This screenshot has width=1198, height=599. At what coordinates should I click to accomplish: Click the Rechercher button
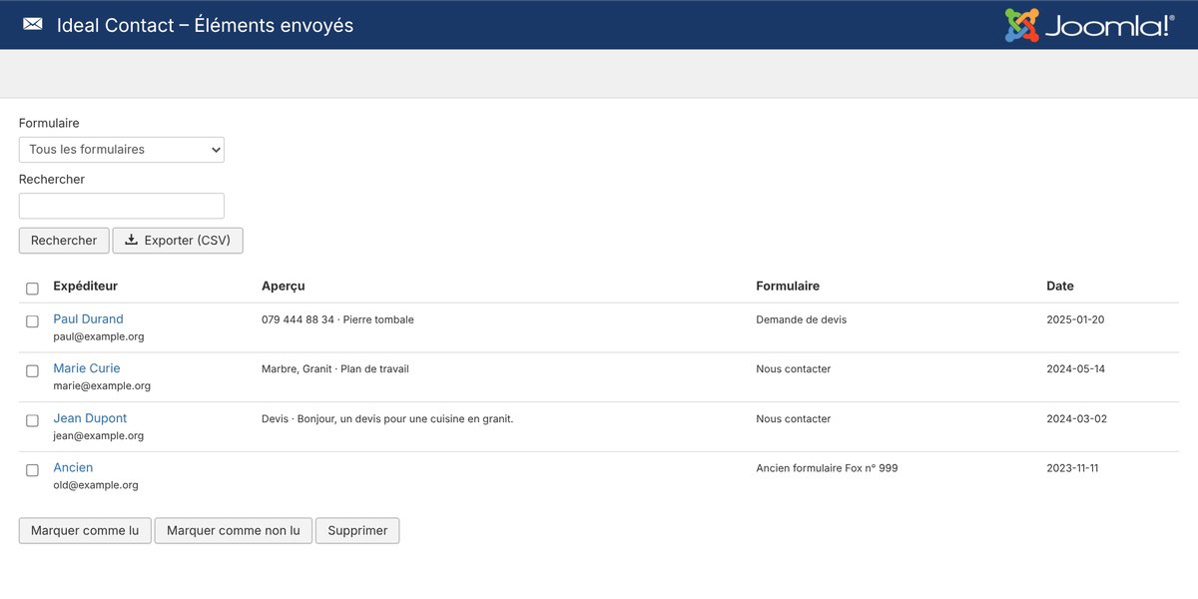(x=64, y=241)
